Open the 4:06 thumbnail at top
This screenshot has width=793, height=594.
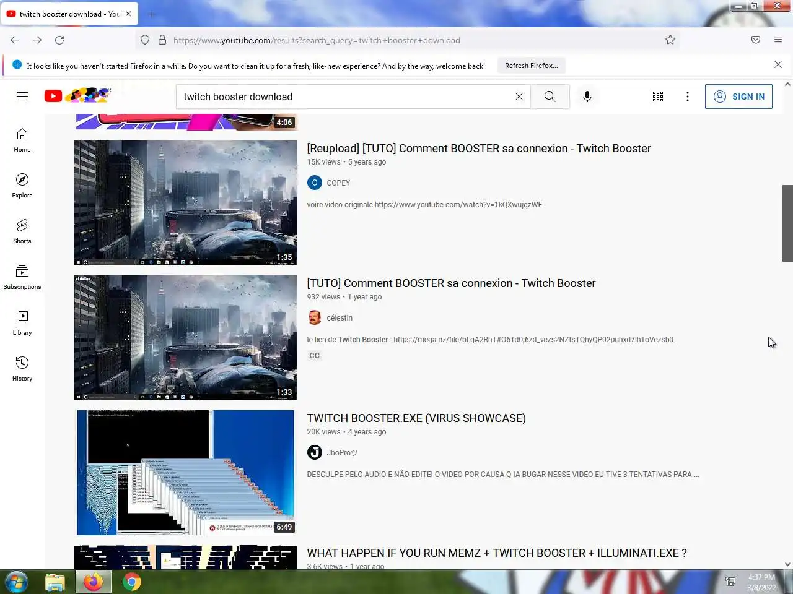[186, 122]
